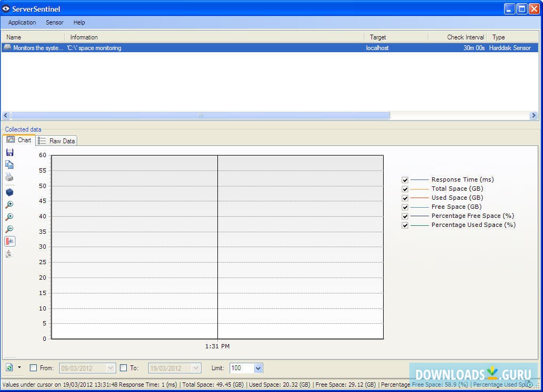543x392 pixels.
Task: Sort by the Check Interval column header
Action: pos(458,37)
